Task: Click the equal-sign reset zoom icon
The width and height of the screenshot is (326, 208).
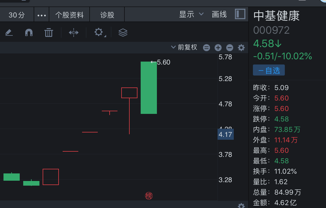Action: point(207,48)
